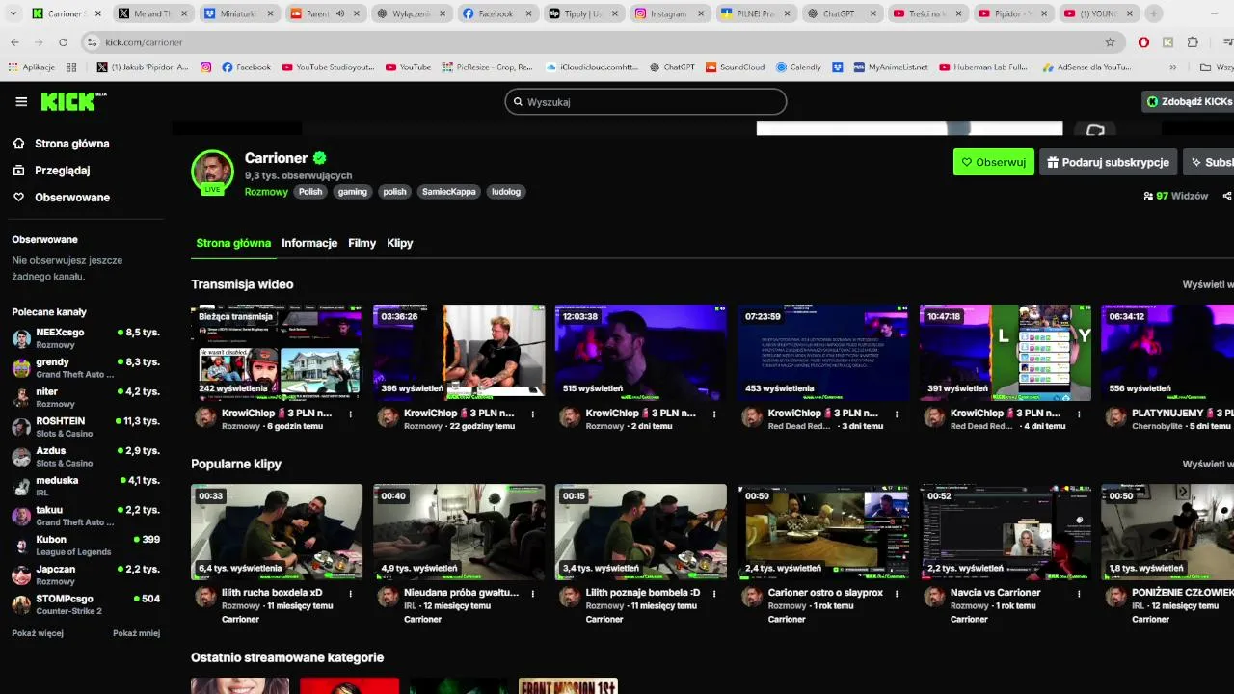Image resolution: width=1234 pixels, height=694 pixels.
Task: Open the Instagram bookmark icon
Action: point(205,67)
